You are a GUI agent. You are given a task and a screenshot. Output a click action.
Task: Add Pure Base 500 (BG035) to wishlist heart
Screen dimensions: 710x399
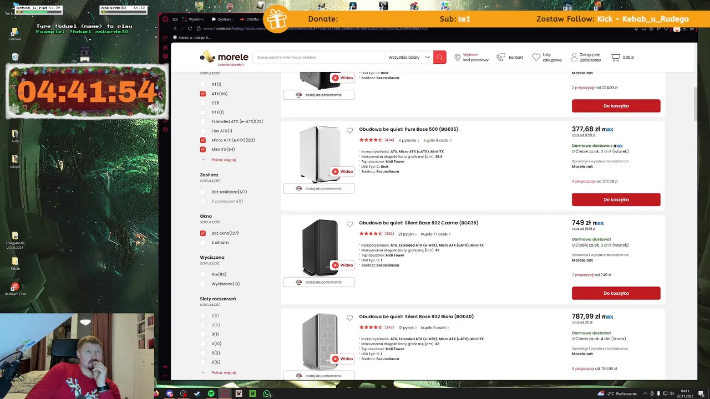349,131
